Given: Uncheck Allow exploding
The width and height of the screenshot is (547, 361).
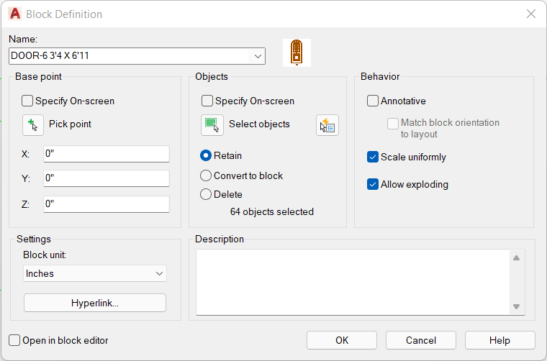Looking at the screenshot, I should pos(373,184).
